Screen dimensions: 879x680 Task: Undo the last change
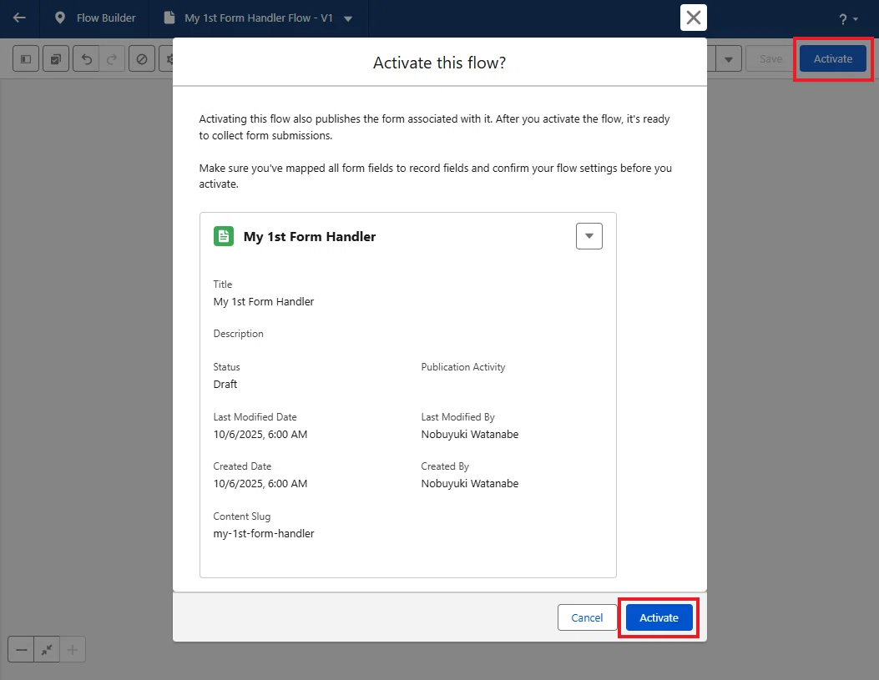pos(86,58)
